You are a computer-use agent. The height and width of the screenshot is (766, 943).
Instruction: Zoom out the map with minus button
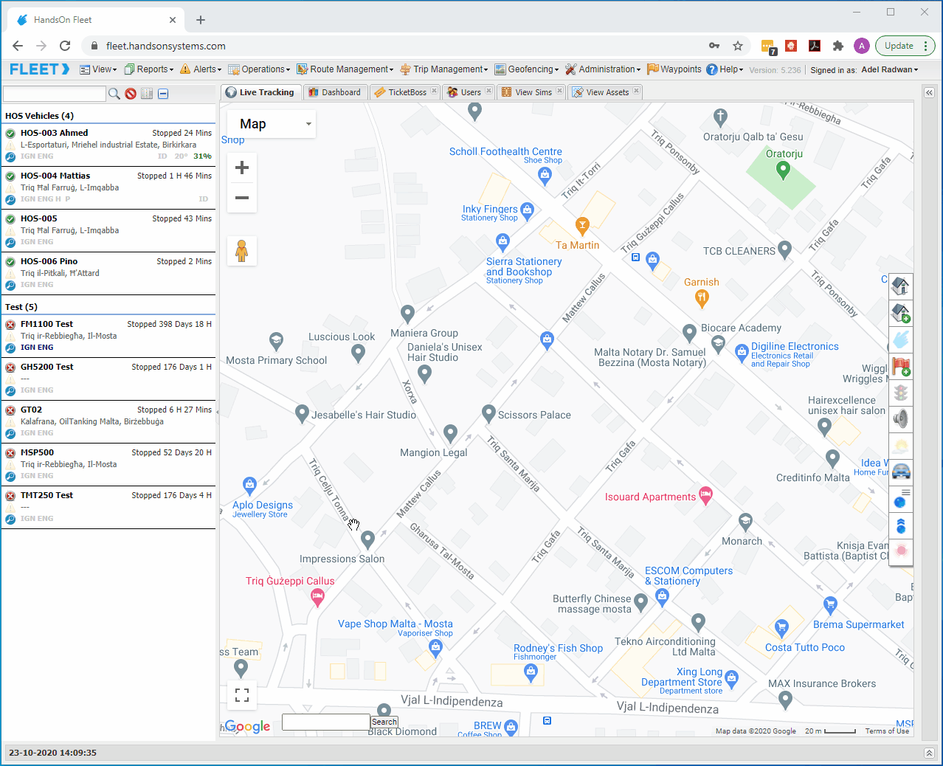tap(242, 198)
